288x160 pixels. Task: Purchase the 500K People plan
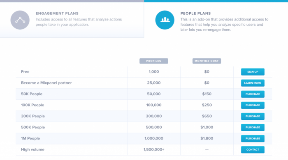(253, 128)
